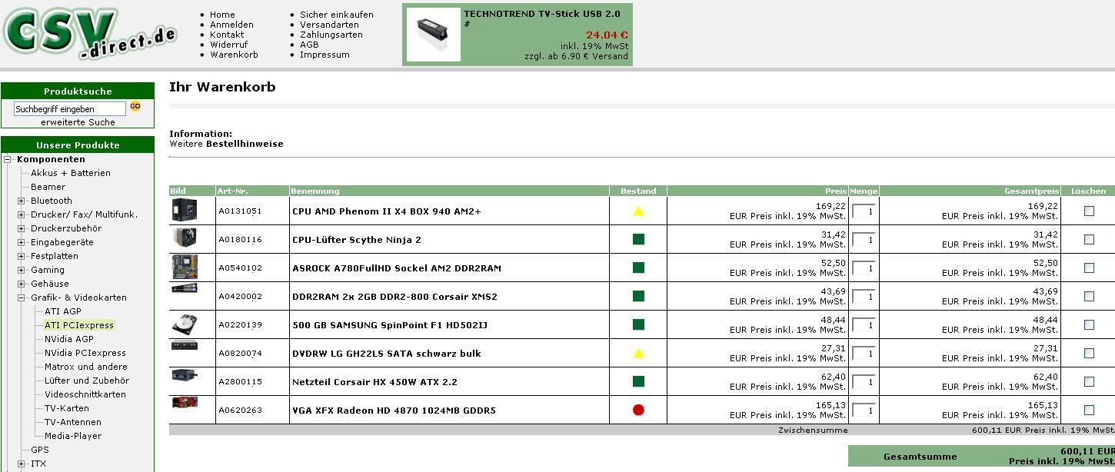Select the NVidia PCIexpress subcategory

[85, 353]
